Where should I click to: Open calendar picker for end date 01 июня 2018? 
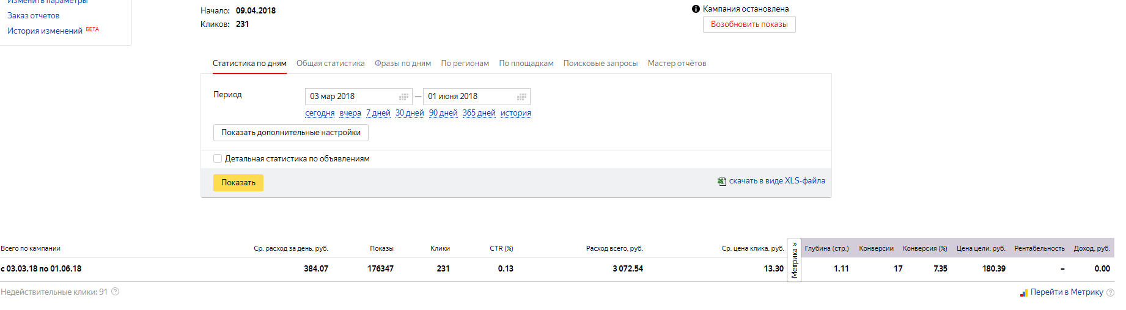click(522, 97)
